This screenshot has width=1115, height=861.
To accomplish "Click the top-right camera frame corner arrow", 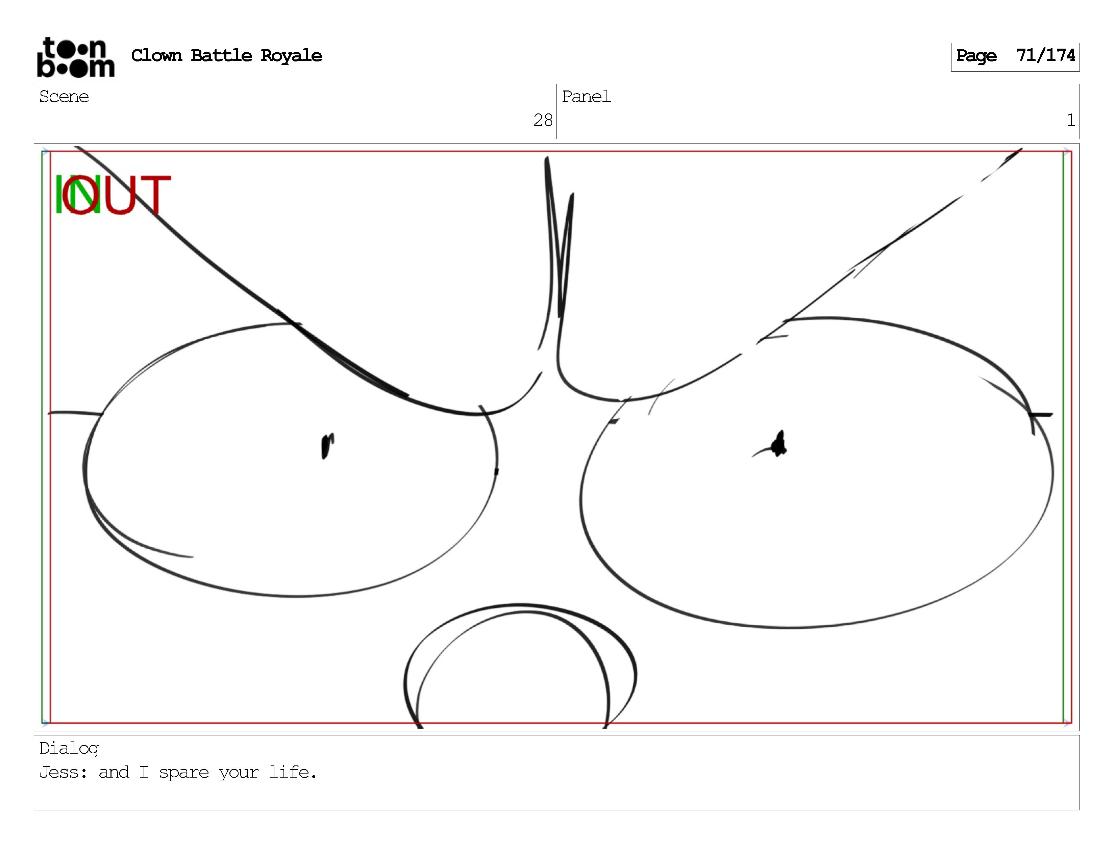I will point(1067,151).
